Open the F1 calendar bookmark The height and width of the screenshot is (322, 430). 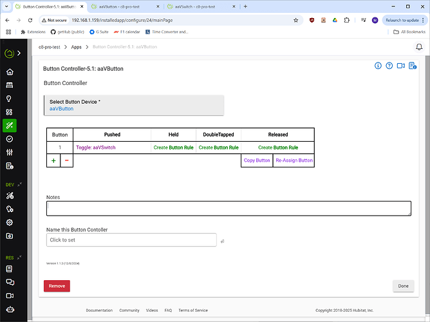click(x=127, y=32)
